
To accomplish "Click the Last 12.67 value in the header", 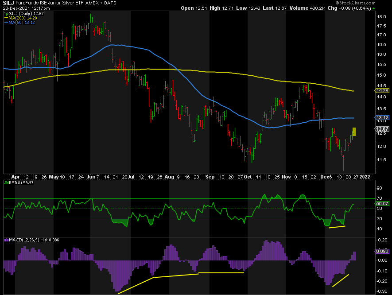I will tap(275, 8).
